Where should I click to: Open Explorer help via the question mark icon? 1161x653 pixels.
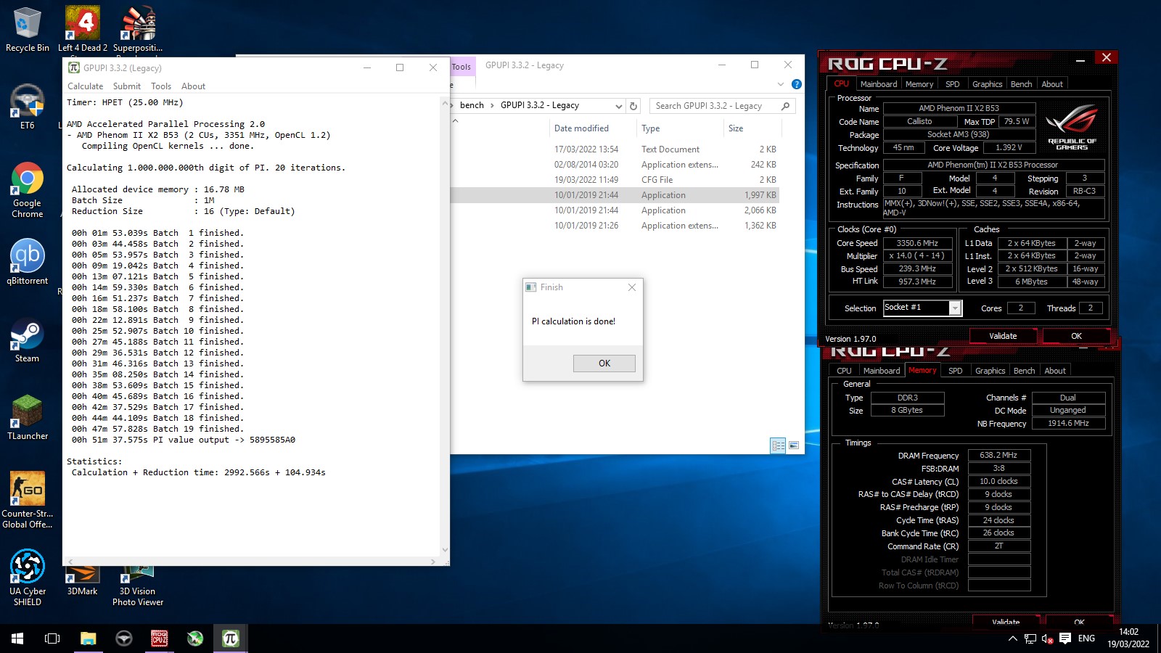tap(796, 84)
